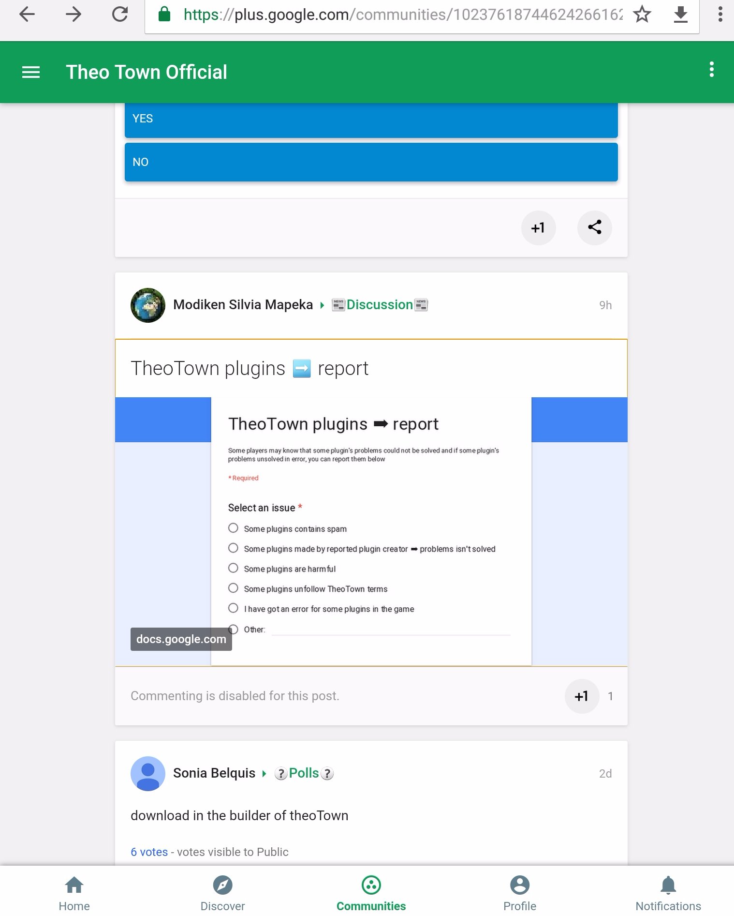Select 'Some plugins are harmful' radio

(x=233, y=568)
